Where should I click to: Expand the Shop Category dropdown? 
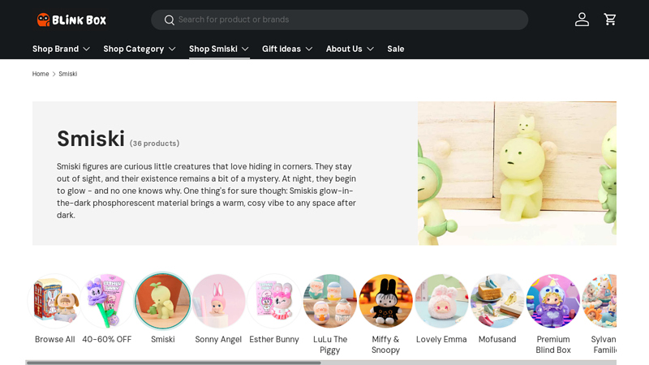(x=140, y=49)
